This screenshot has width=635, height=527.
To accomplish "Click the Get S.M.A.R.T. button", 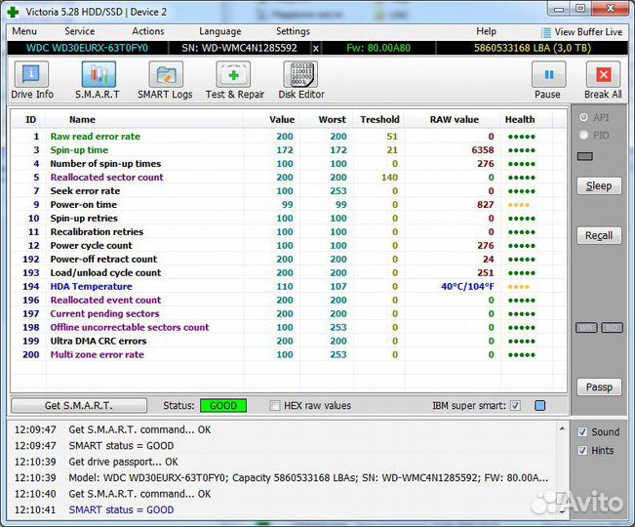I will point(79,405).
